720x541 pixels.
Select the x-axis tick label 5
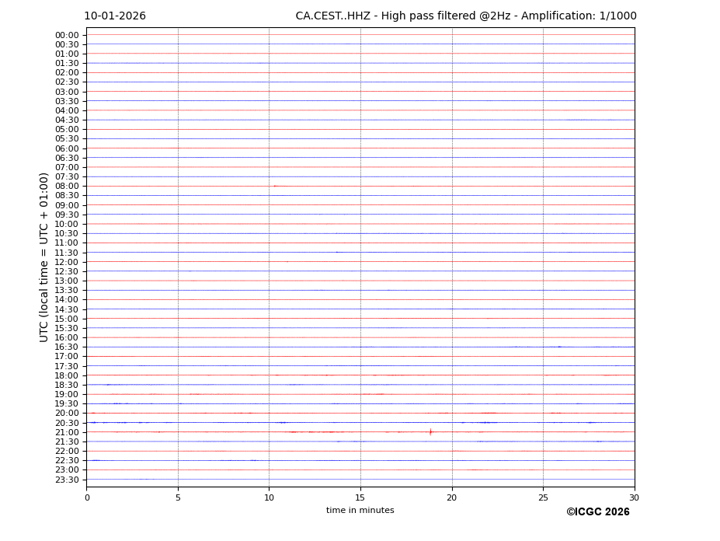pos(178,497)
